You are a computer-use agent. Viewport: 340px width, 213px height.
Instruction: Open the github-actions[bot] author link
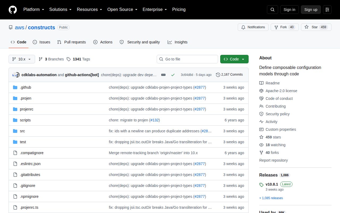(x=82, y=75)
